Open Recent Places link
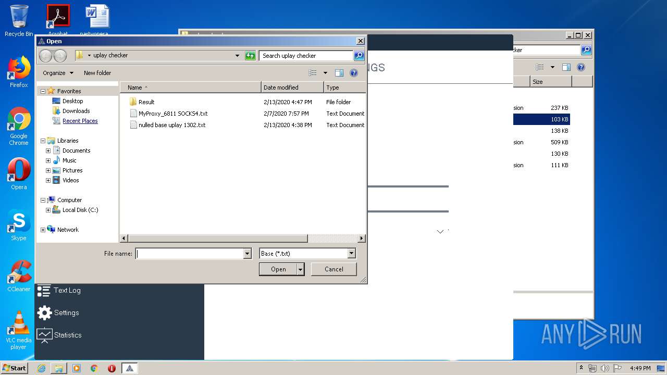 [x=80, y=121]
